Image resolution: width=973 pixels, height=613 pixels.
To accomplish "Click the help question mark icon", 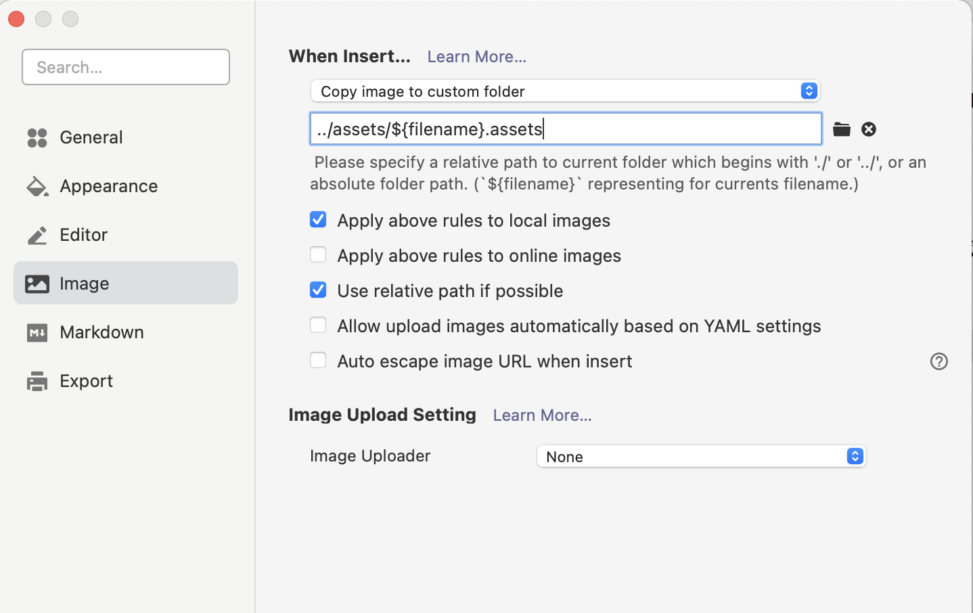I will (938, 361).
